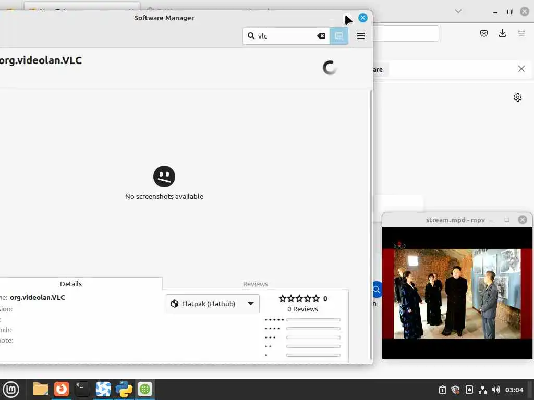534x400 pixels.
Task: Click the vlc search field
Action: (x=286, y=36)
